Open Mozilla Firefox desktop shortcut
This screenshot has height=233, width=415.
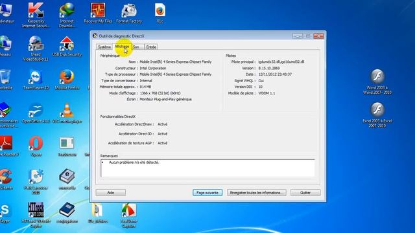[x=67, y=79]
